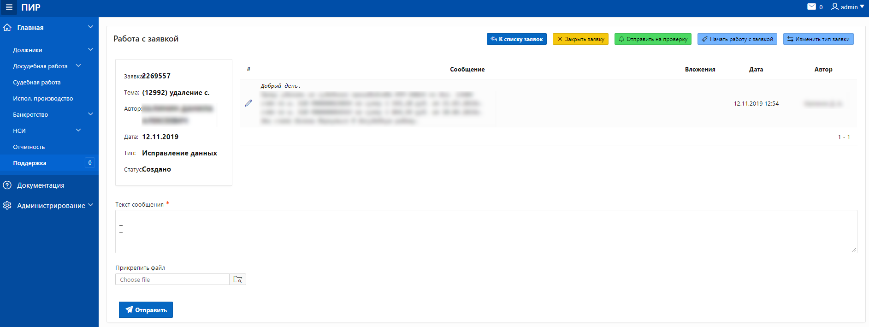Open Должники menu item
The height and width of the screenshot is (327, 869).
point(28,50)
